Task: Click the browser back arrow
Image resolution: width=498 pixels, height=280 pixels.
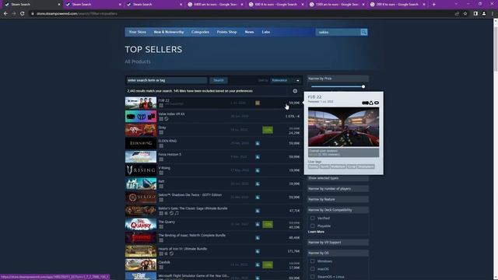Action: (x=5, y=14)
